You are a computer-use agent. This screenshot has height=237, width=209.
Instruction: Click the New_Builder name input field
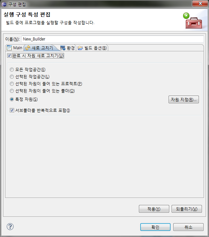[113, 39]
